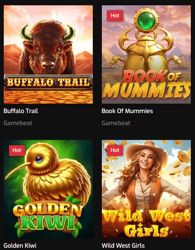Click the green KIWI logo lettering
195x250 pixels.
(48, 222)
